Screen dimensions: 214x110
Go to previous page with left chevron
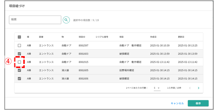190,88
